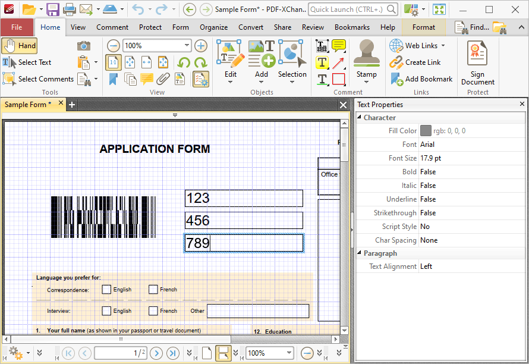Open the status bar zoom 100% dropdown

click(x=289, y=353)
